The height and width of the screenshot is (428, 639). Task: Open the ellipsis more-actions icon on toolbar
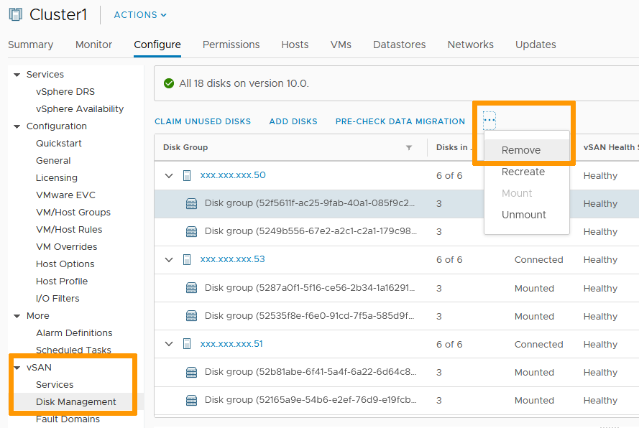coord(487,121)
